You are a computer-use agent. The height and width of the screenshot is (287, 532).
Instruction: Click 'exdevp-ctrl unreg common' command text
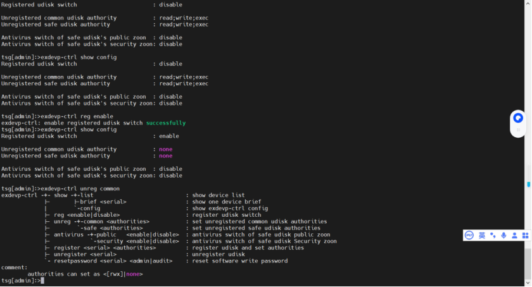click(80, 188)
